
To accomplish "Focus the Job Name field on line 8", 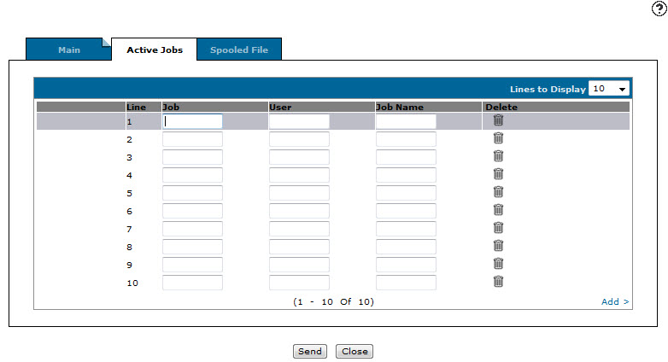I will tap(406, 247).
